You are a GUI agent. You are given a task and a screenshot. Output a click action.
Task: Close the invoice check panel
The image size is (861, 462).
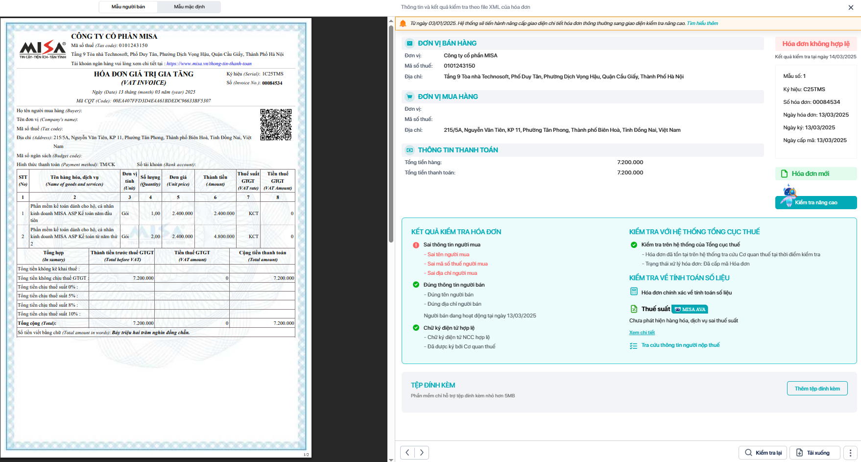point(851,7)
